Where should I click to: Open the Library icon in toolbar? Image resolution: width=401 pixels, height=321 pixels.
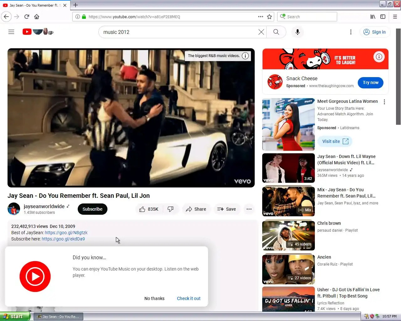[x=373, y=17]
